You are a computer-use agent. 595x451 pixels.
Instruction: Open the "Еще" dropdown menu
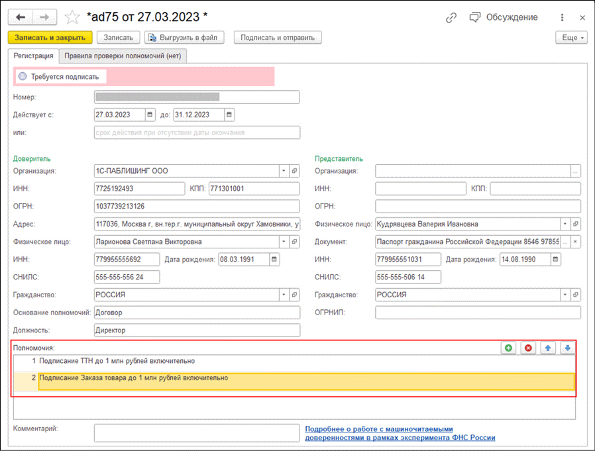tap(573, 38)
